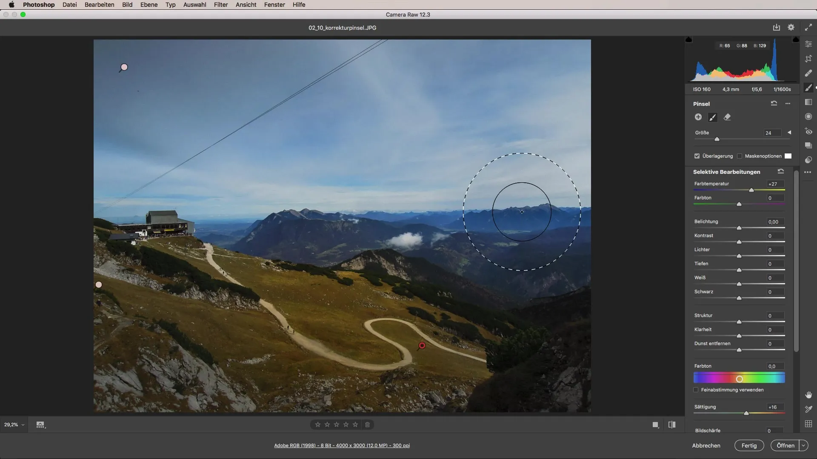The width and height of the screenshot is (817, 459).
Task: Open Camera Raw preferences gear
Action: point(791,27)
